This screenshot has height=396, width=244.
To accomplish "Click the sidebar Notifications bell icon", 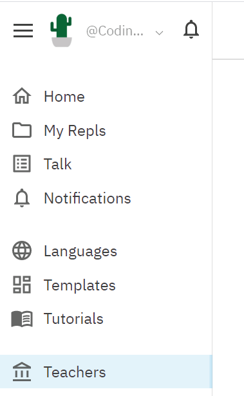I will [22, 198].
